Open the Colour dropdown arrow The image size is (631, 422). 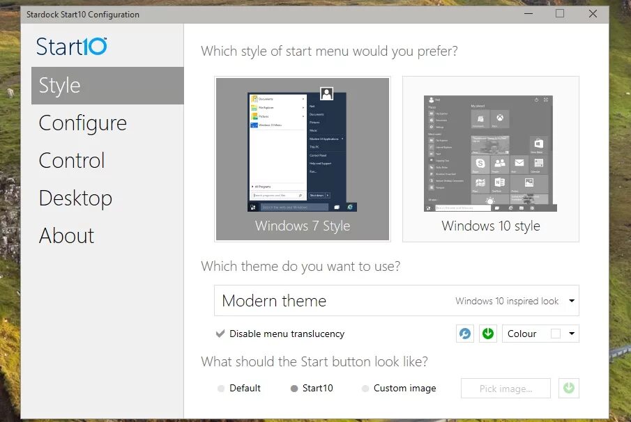coord(572,334)
